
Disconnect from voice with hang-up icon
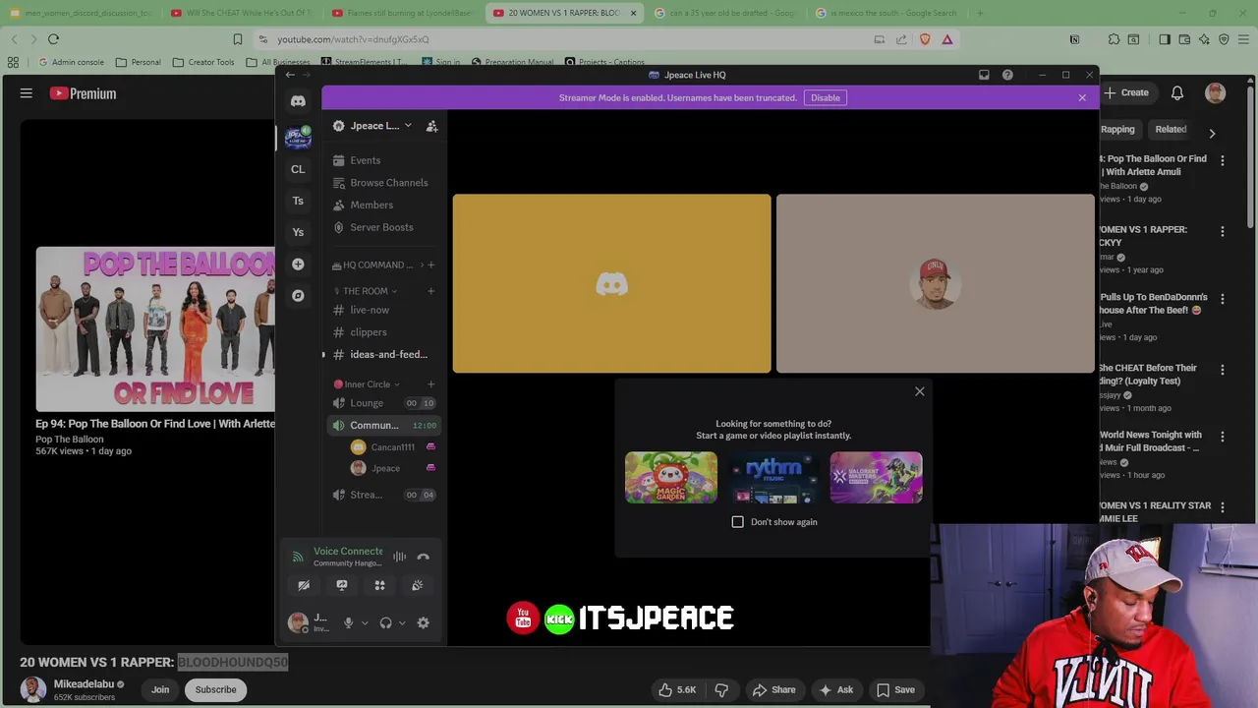pos(423,557)
